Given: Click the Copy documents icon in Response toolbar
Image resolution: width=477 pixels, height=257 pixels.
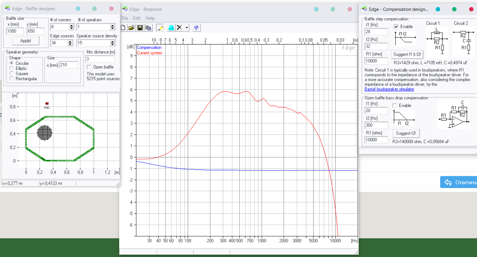Looking at the screenshot, I should pos(148,27).
